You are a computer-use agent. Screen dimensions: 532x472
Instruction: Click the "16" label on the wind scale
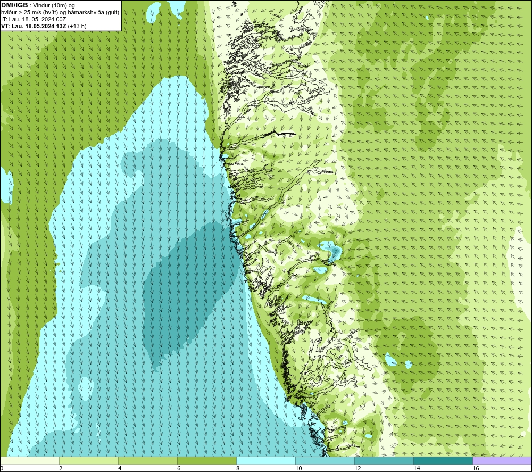(x=476, y=469)
